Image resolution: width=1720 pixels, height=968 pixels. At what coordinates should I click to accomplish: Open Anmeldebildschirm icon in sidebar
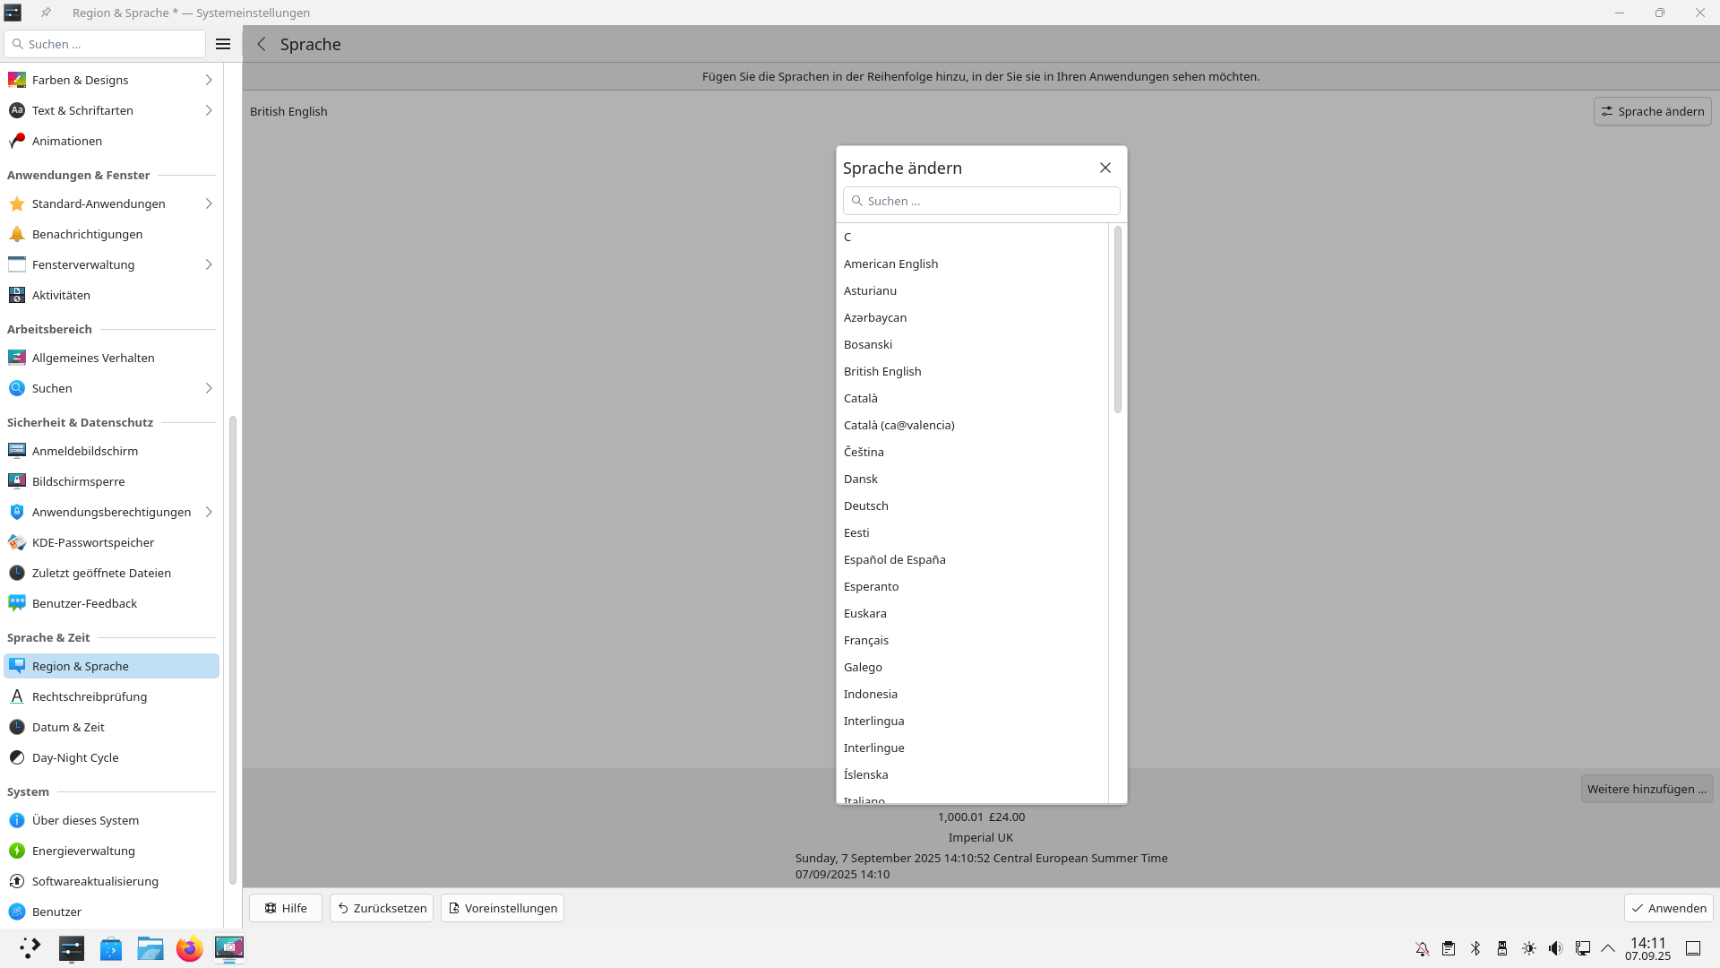tap(16, 451)
